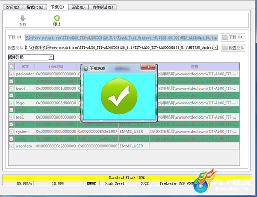The image size is (257, 197).
Task: Expand the 固件升级 mode dropdown
Action: click(x=51, y=57)
